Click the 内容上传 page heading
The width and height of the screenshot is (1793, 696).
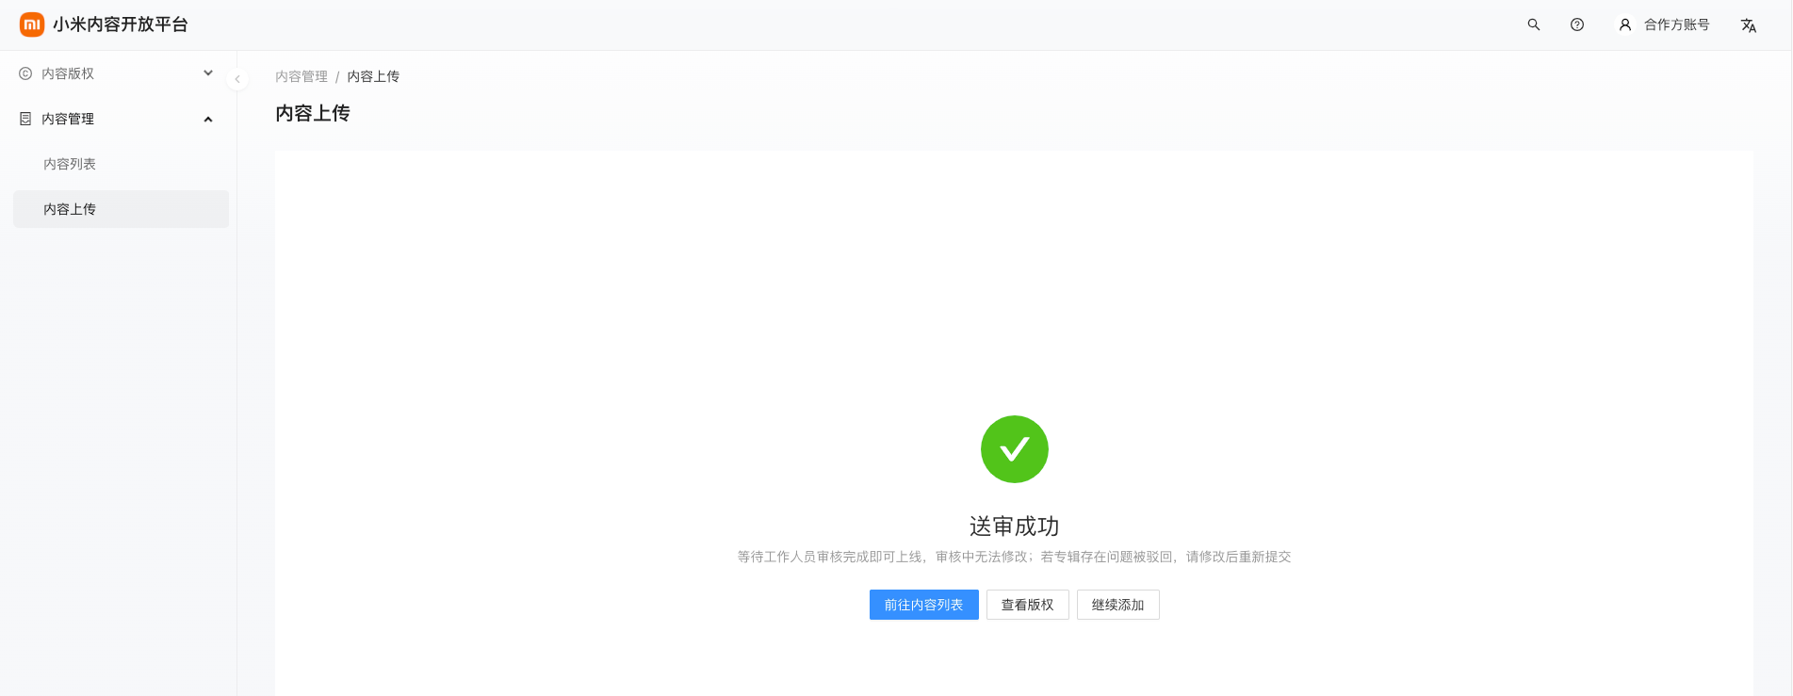click(x=313, y=113)
